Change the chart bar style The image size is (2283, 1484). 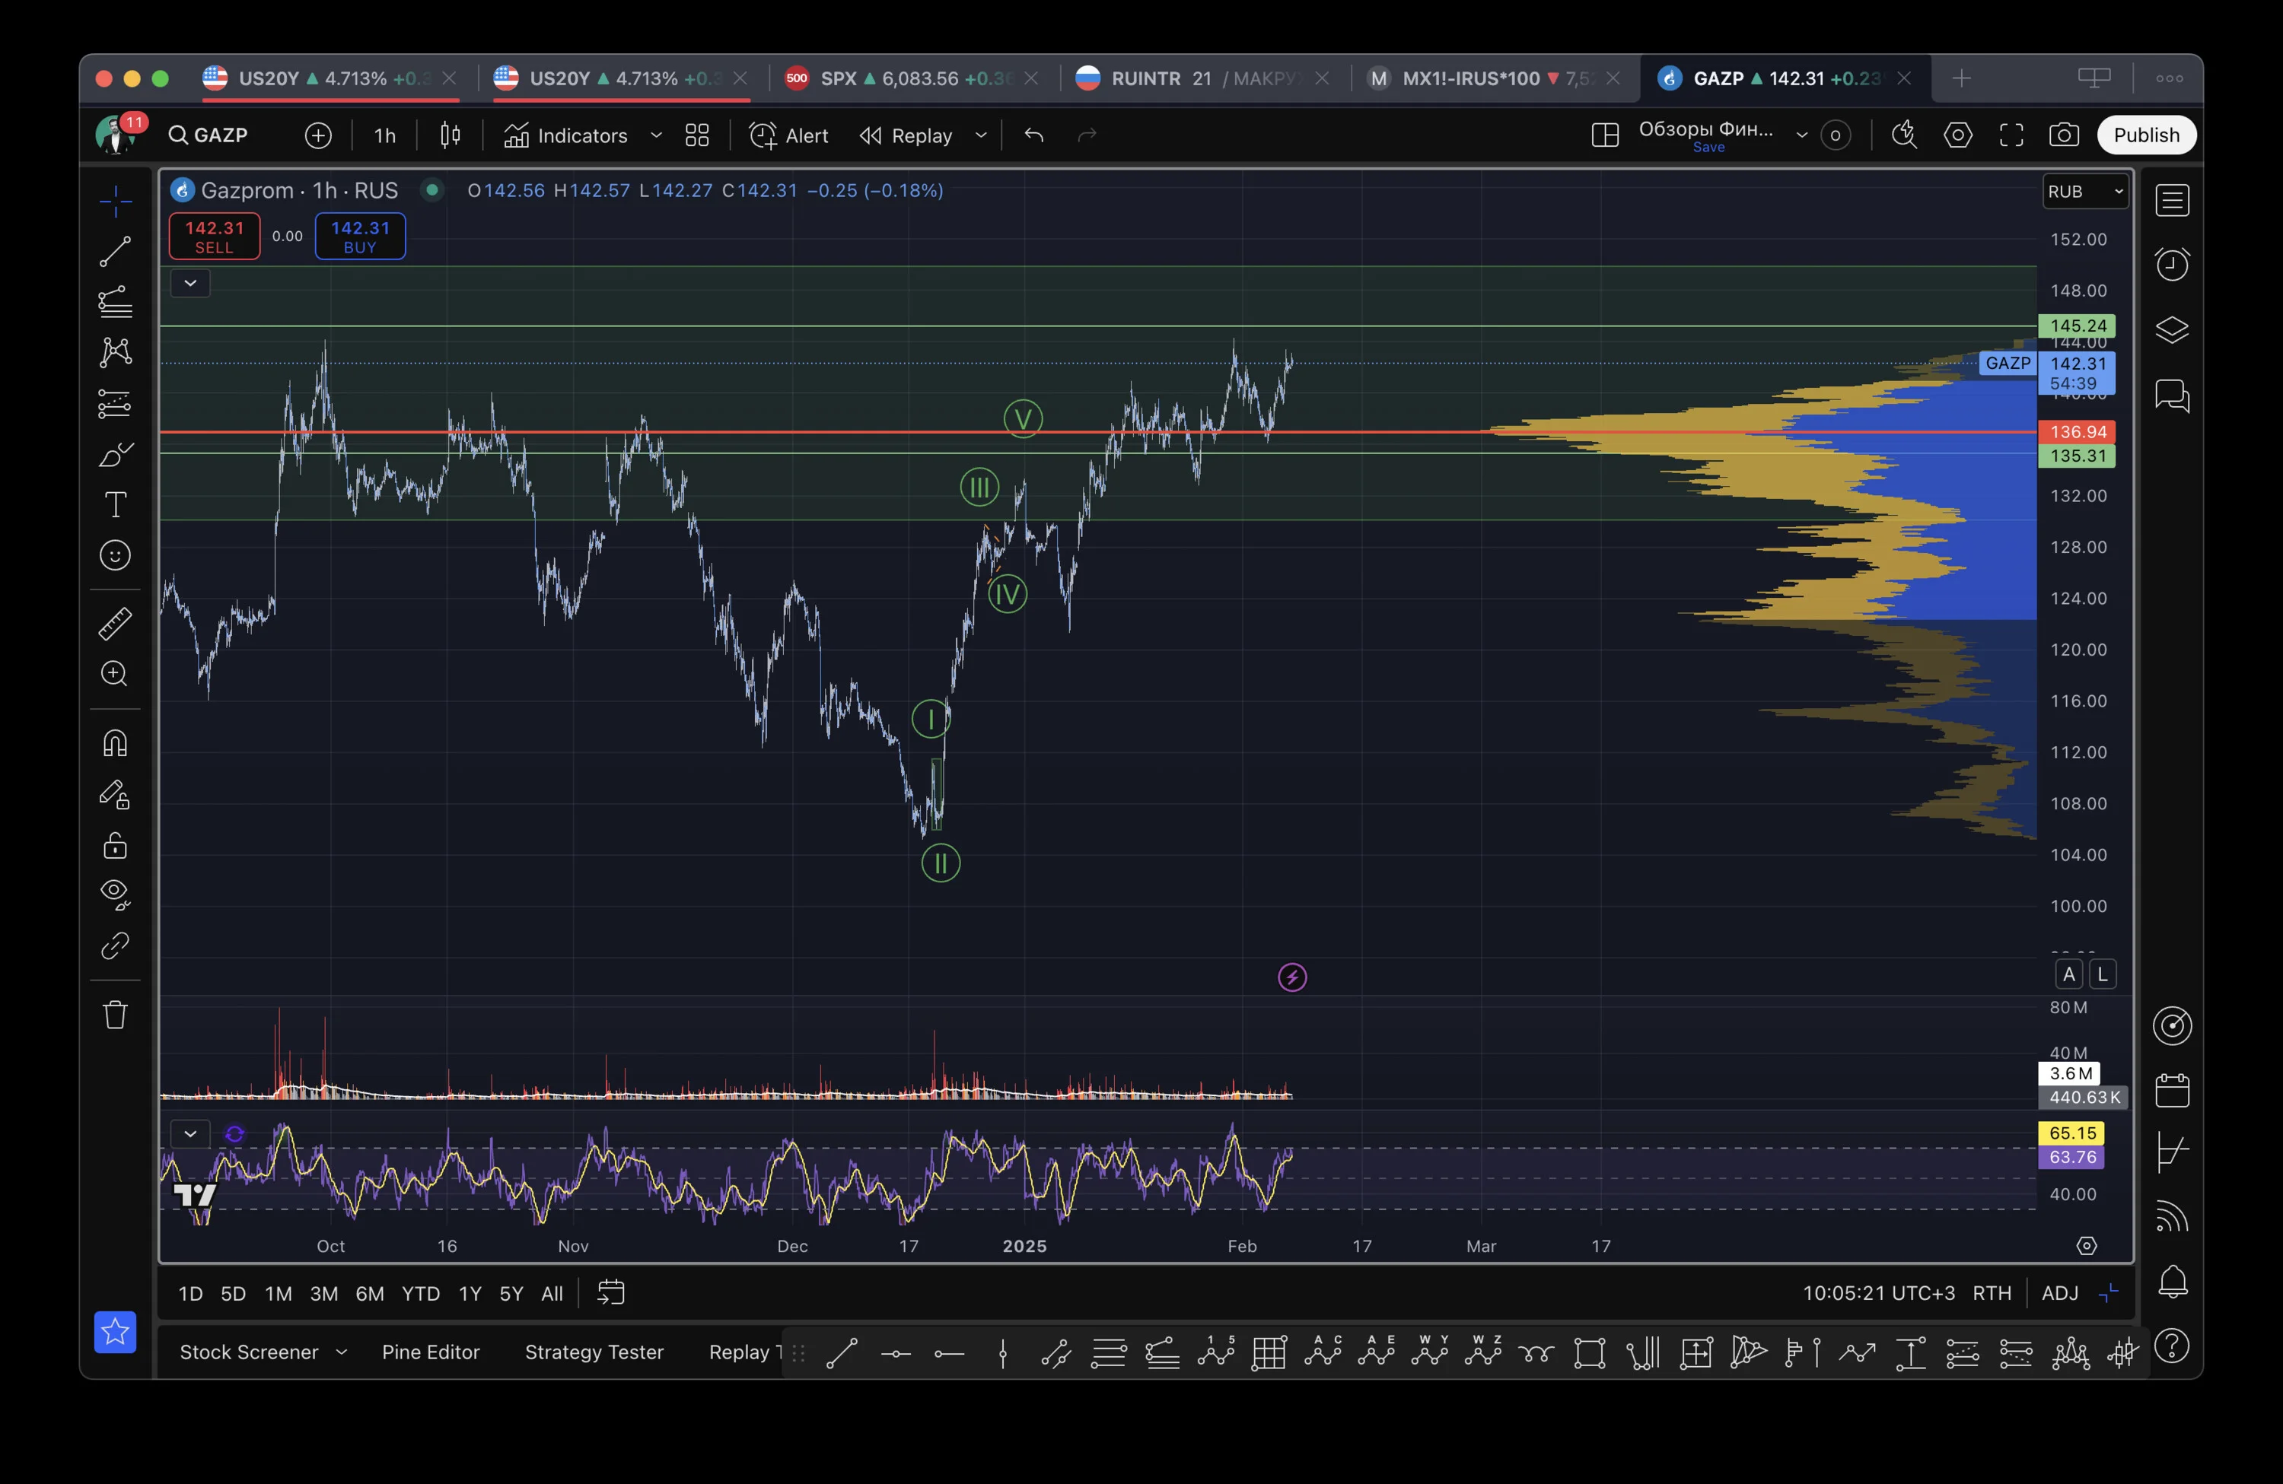click(x=450, y=135)
